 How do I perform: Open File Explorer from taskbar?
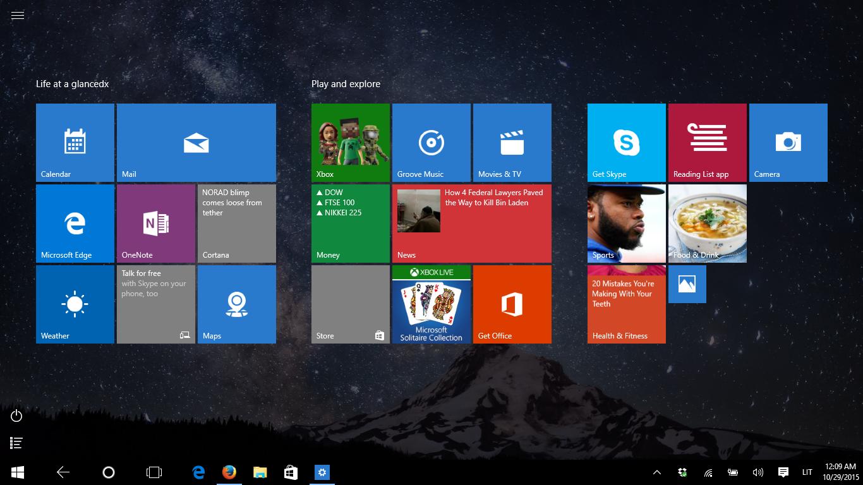260,472
